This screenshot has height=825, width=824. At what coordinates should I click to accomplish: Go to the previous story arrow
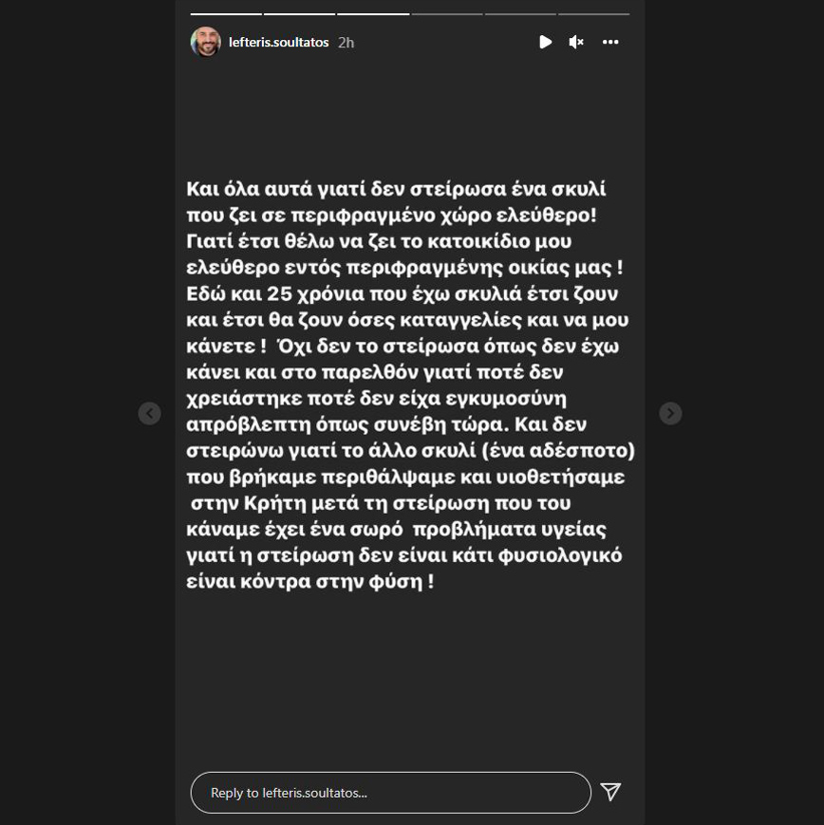149,413
